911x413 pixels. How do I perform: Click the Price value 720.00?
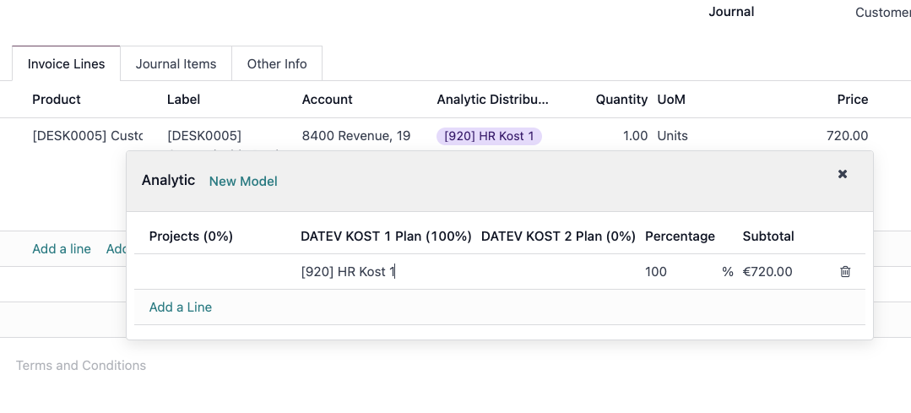[847, 136]
